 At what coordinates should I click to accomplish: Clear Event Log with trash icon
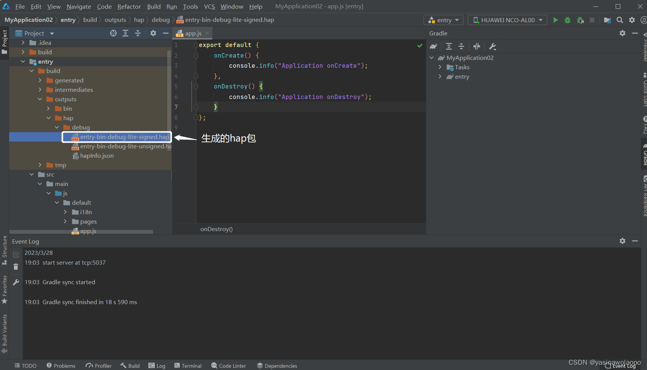16,267
